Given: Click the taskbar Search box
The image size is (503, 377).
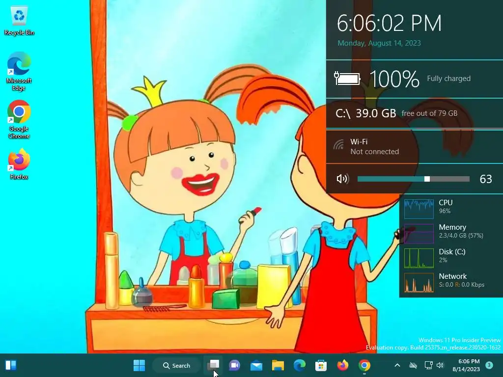Looking at the screenshot, I should pyautogui.click(x=176, y=365).
